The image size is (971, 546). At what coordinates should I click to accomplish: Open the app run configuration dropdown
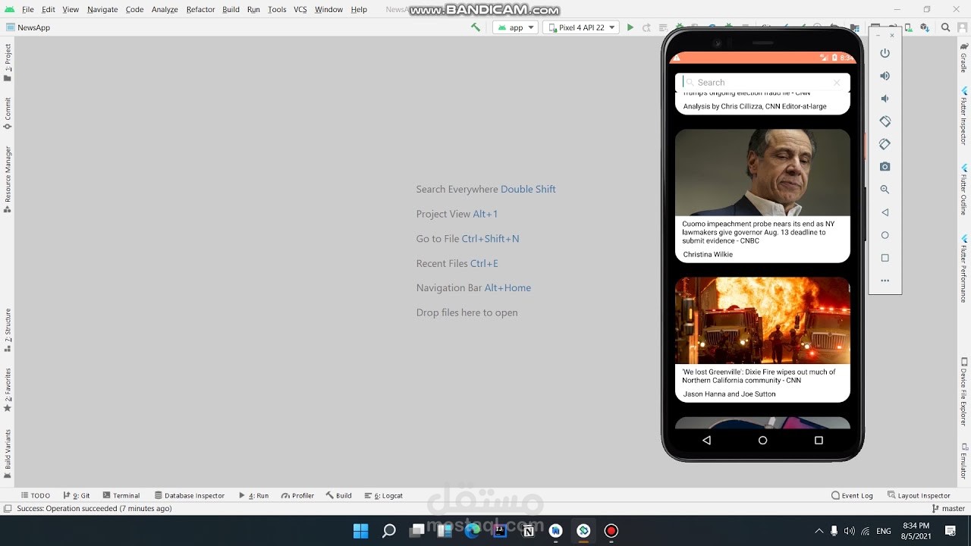pos(515,27)
